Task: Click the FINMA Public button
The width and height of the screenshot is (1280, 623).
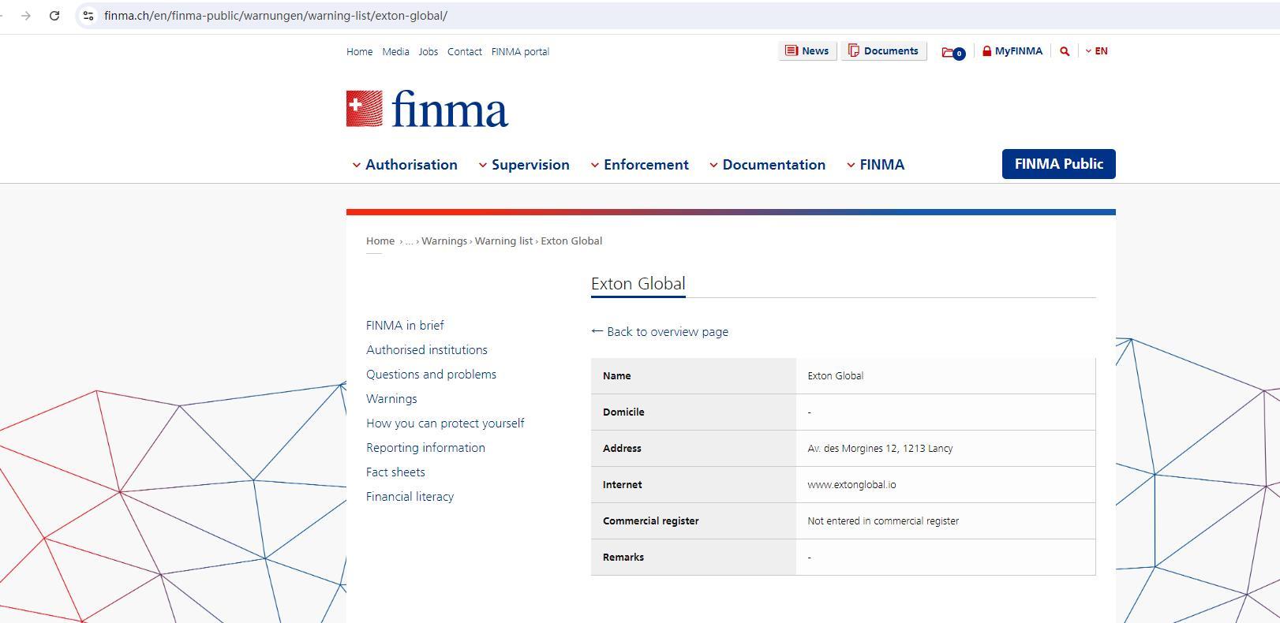Action: coord(1058,164)
